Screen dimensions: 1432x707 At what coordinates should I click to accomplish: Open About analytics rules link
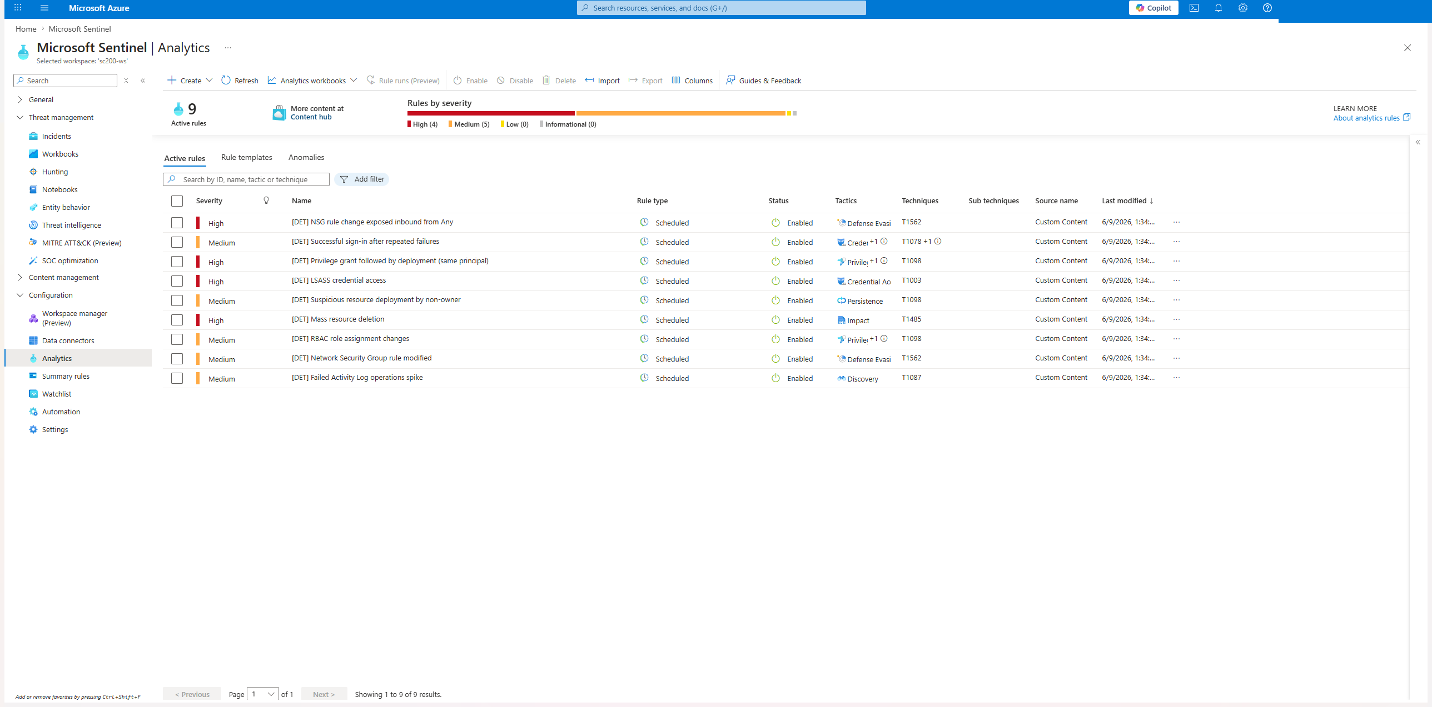click(1371, 118)
